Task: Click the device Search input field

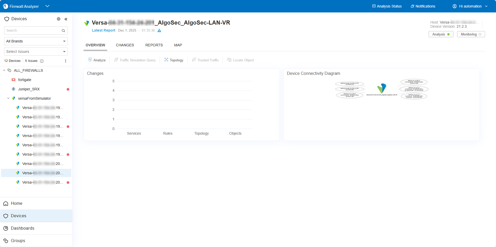Action: [32, 31]
